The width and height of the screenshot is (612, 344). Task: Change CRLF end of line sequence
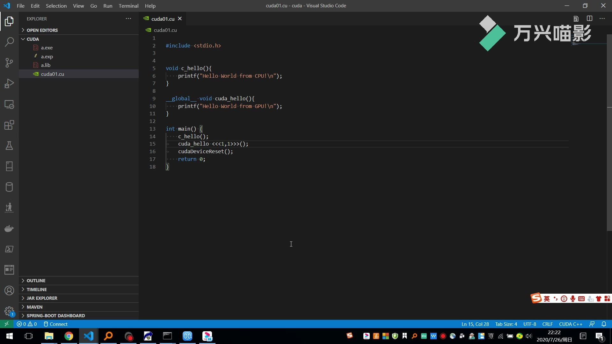(547, 324)
